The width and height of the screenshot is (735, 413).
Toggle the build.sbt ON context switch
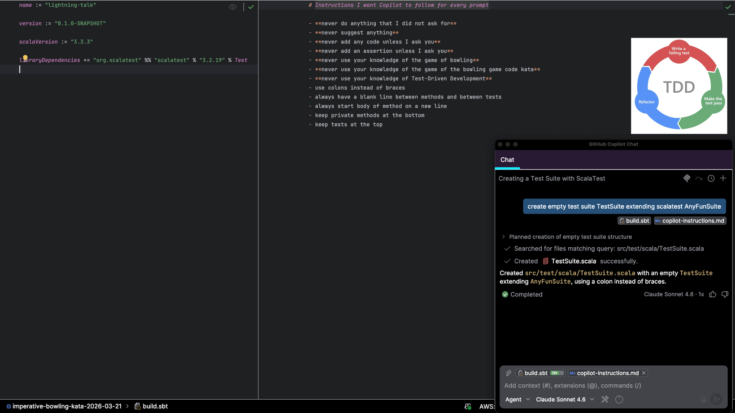[x=556, y=373]
